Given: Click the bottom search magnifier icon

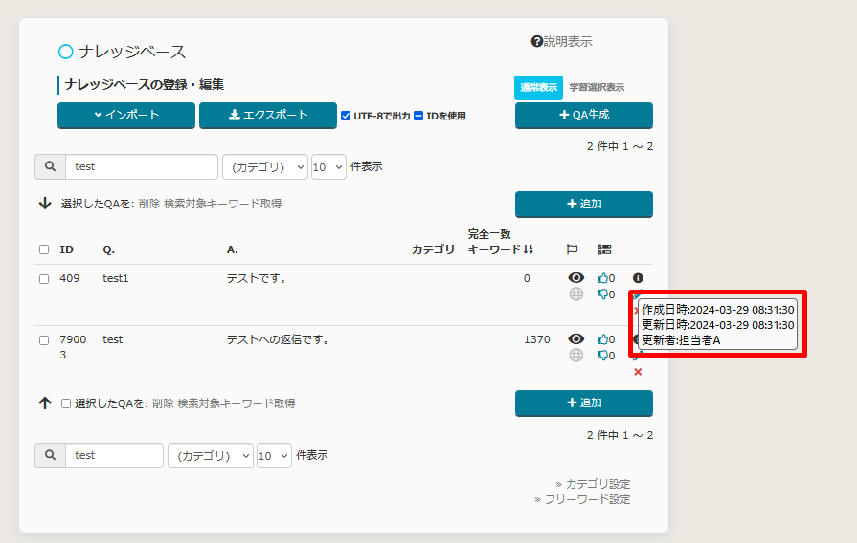Looking at the screenshot, I should (50, 456).
